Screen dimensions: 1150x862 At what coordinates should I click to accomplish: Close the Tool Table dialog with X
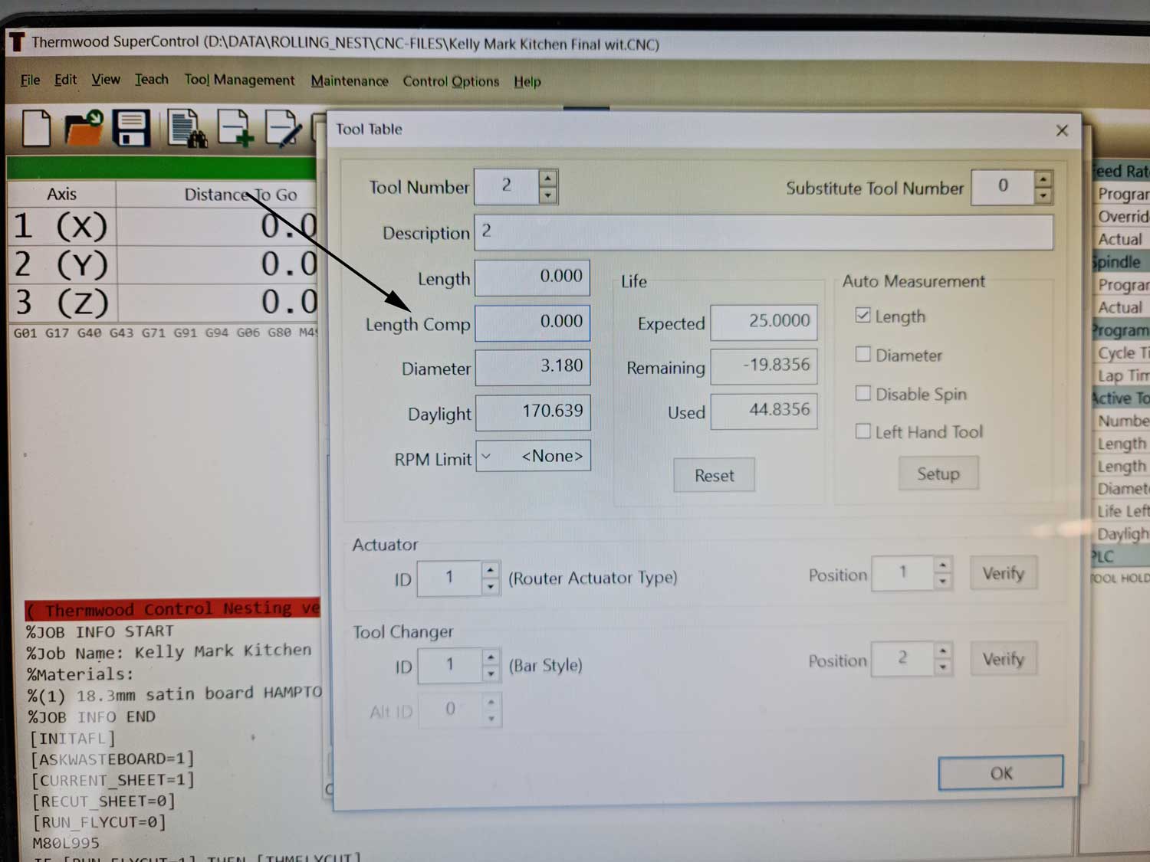(1062, 130)
